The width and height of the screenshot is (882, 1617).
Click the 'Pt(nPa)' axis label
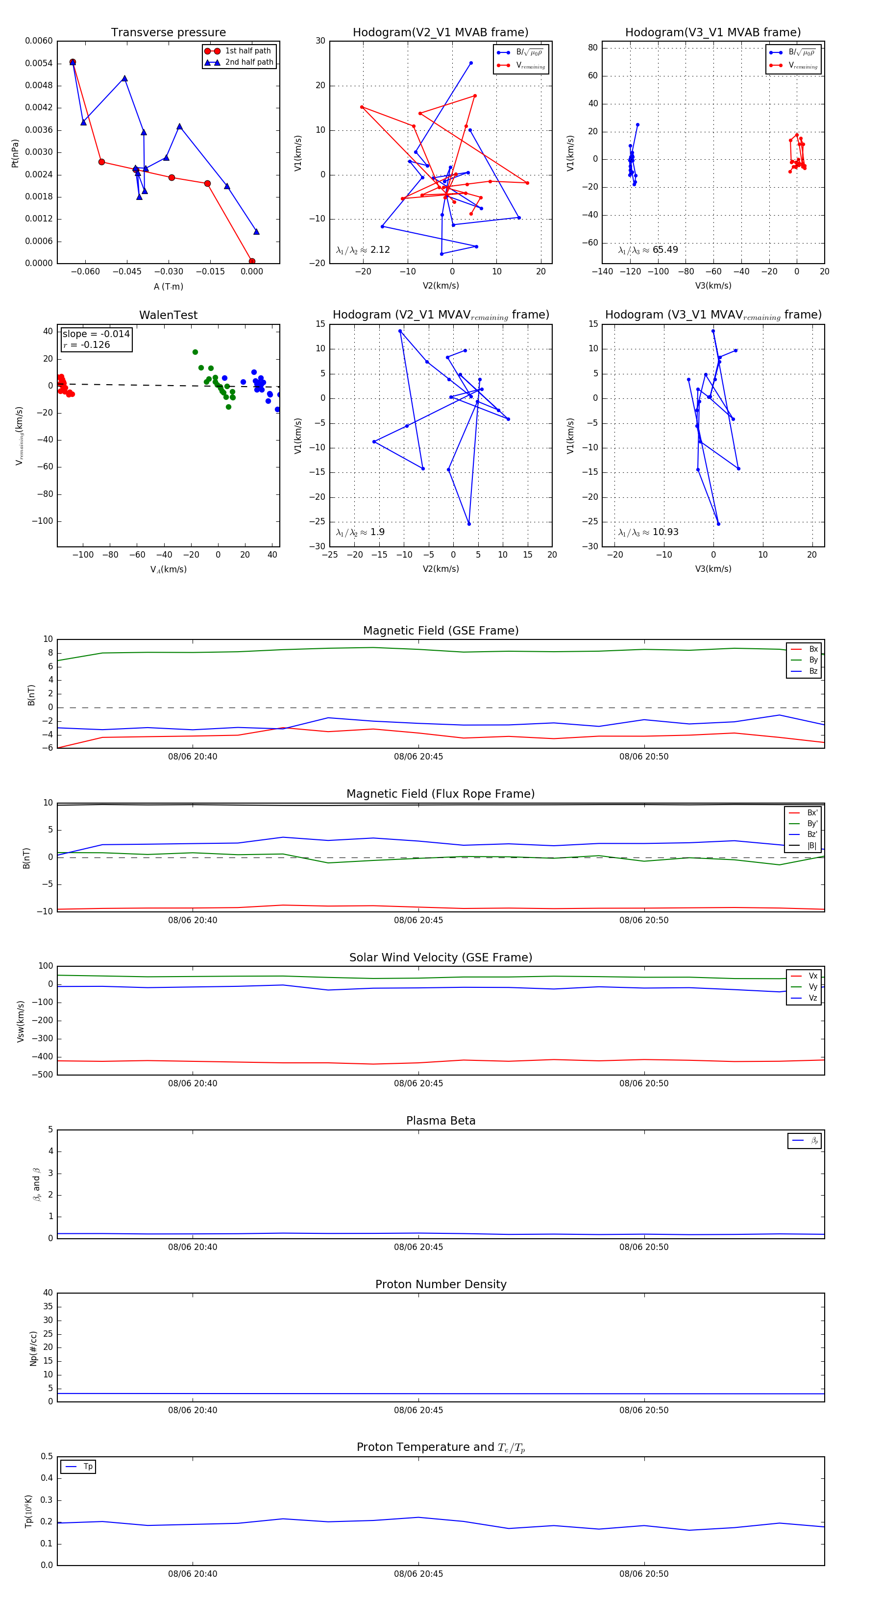tap(15, 152)
